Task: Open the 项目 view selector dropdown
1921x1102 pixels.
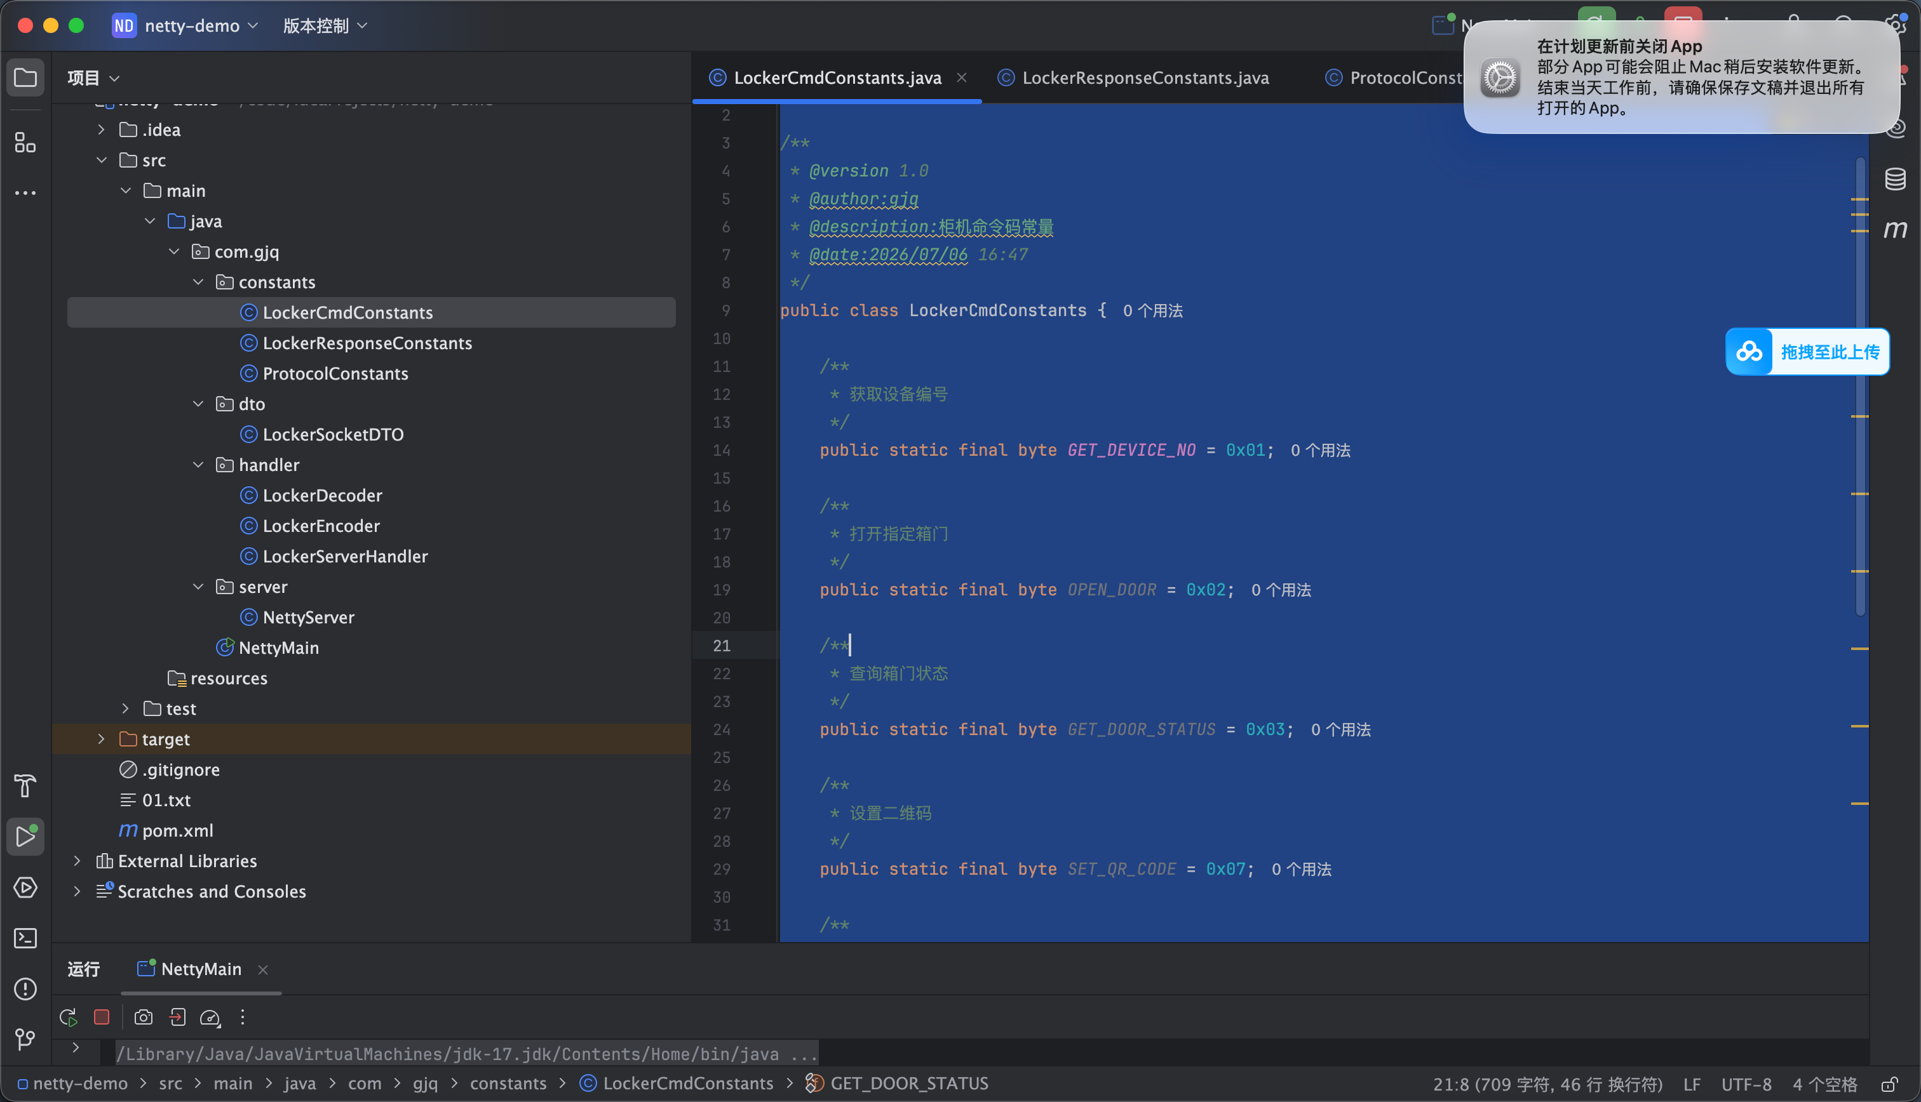Action: [x=94, y=77]
